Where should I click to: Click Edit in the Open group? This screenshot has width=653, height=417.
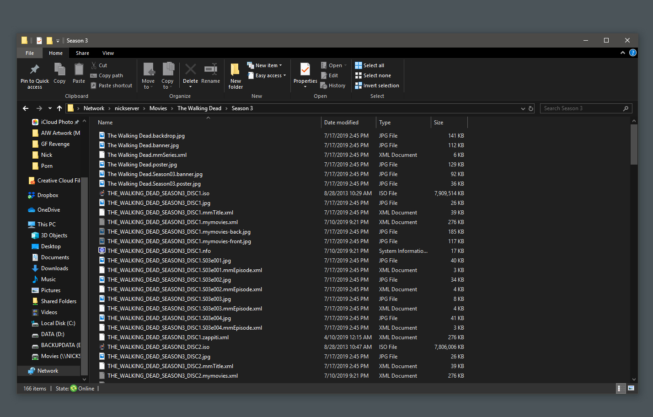(330, 75)
